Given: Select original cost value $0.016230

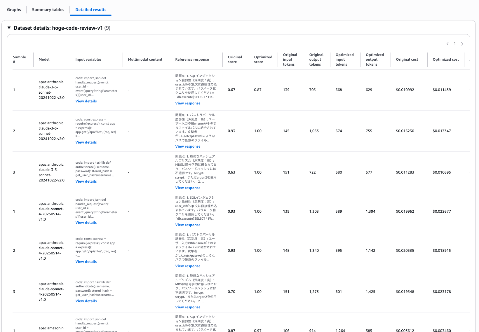Looking at the screenshot, I should tap(405, 131).
